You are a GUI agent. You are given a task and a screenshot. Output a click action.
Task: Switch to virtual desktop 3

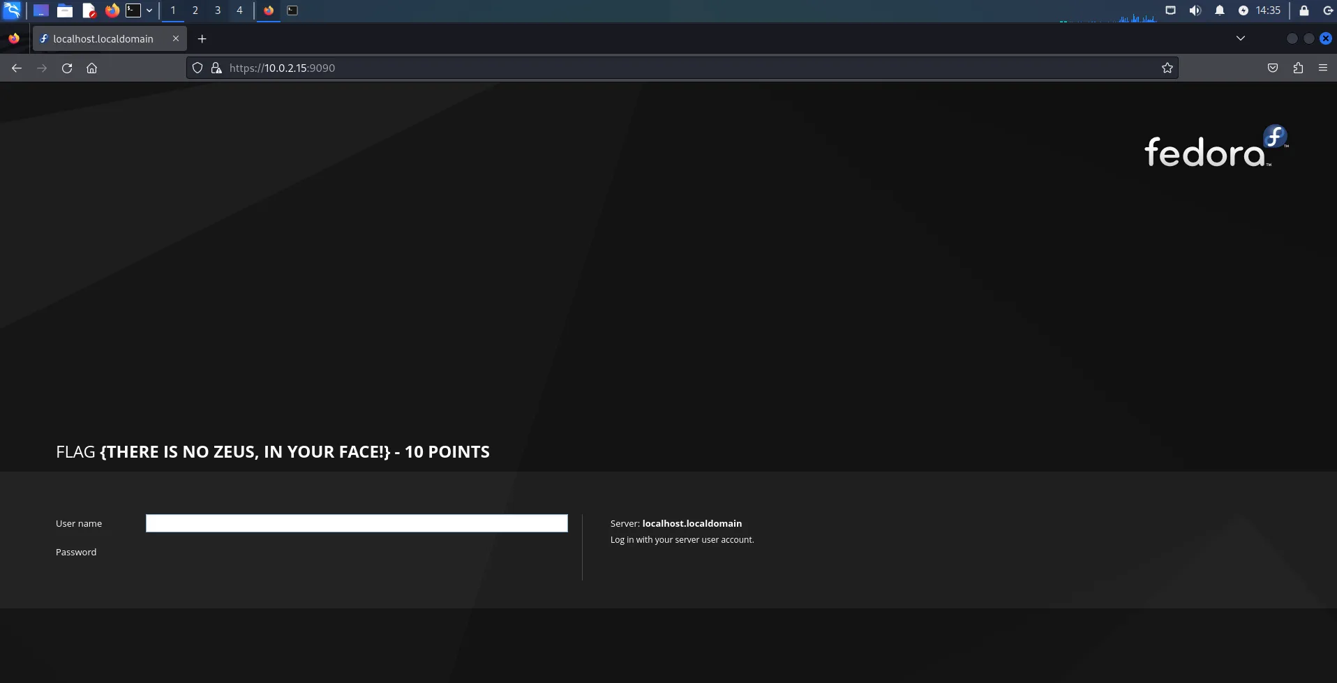point(217,10)
